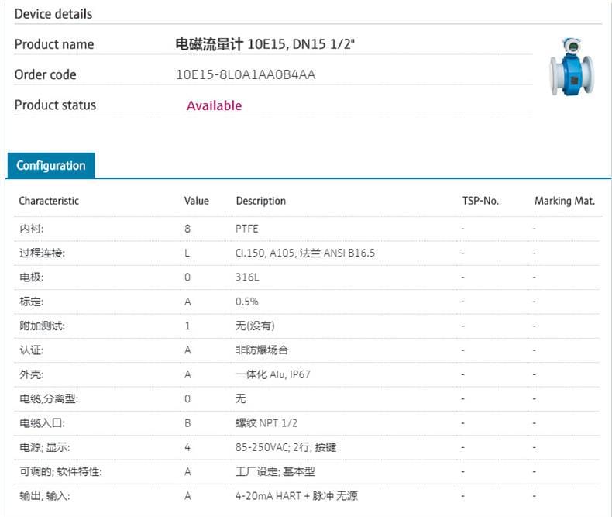Click the 0.5% calibration value

pyautogui.click(x=247, y=302)
